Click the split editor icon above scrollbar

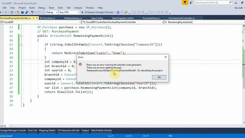click(x=244, y=26)
